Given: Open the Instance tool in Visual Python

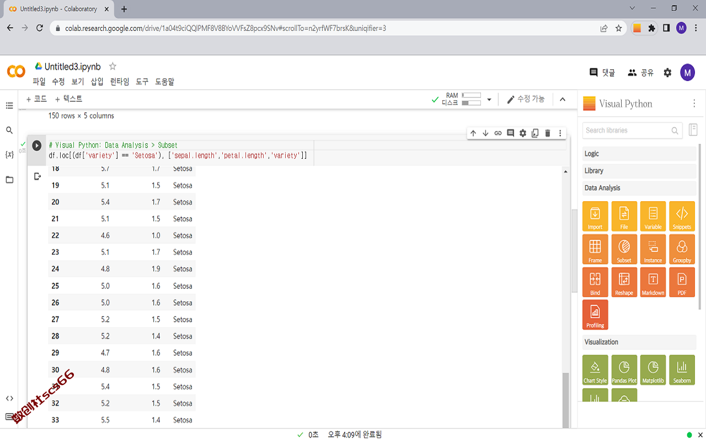Looking at the screenshot, I should pyautogui.click(x=653, y=249).
